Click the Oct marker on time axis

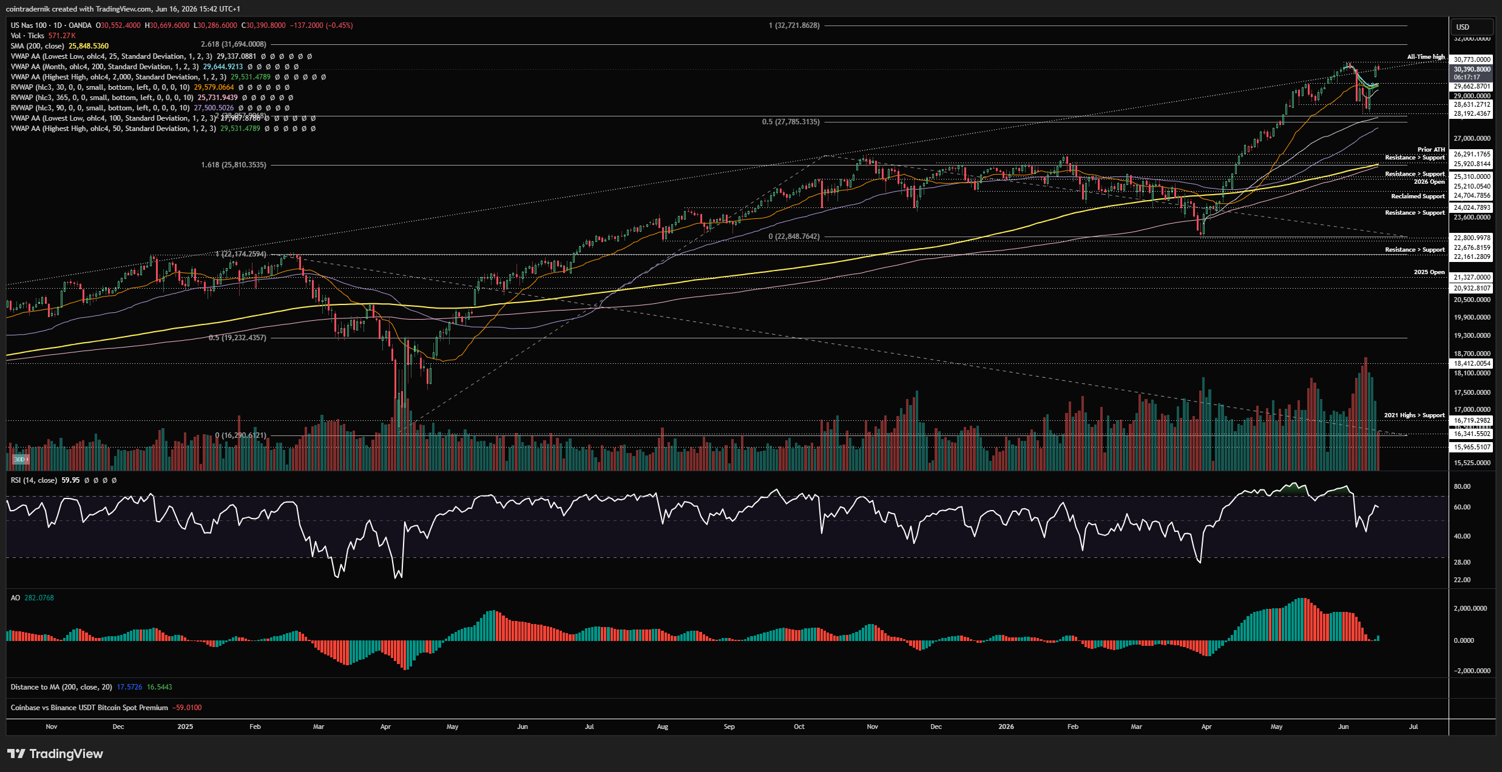799,727
